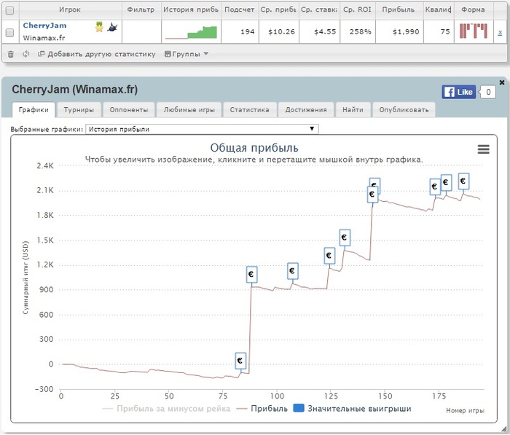Click the '$1,990' profit value
Image resolution: width=510 pixels, height=435 pixels.
pyautogui.click(x=406, y=32)
